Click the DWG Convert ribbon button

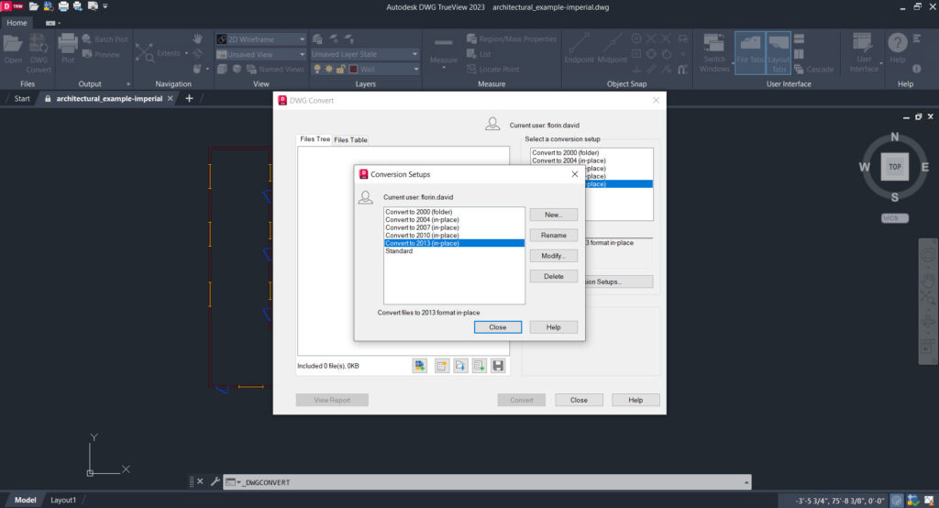pos(39,53)
